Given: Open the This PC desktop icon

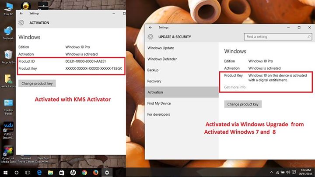Looking at the screenshot, I should pos(8,9).
